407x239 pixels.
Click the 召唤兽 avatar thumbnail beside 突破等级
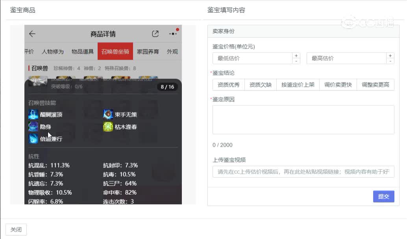coord(38,81)
